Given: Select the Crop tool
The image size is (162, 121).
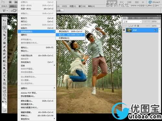Looking at the screenshot, I should [5, 35].
